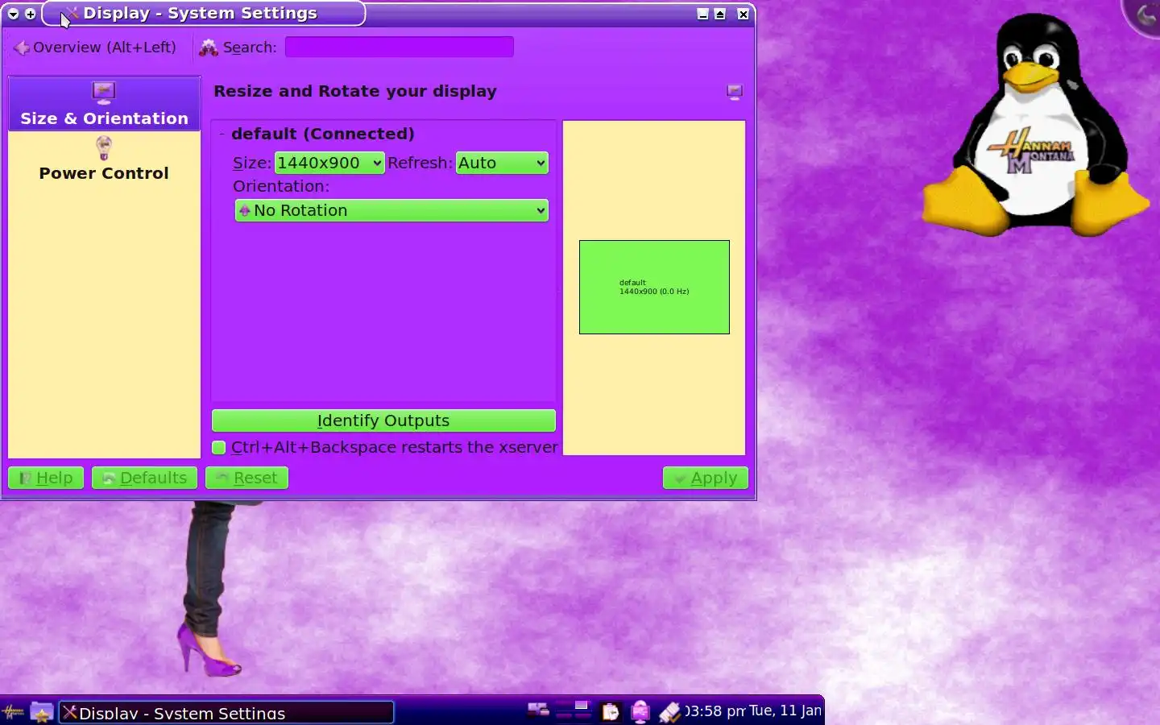1160x725 pixels.
Task: Click the Identify Outputs button
Action: 383,420
